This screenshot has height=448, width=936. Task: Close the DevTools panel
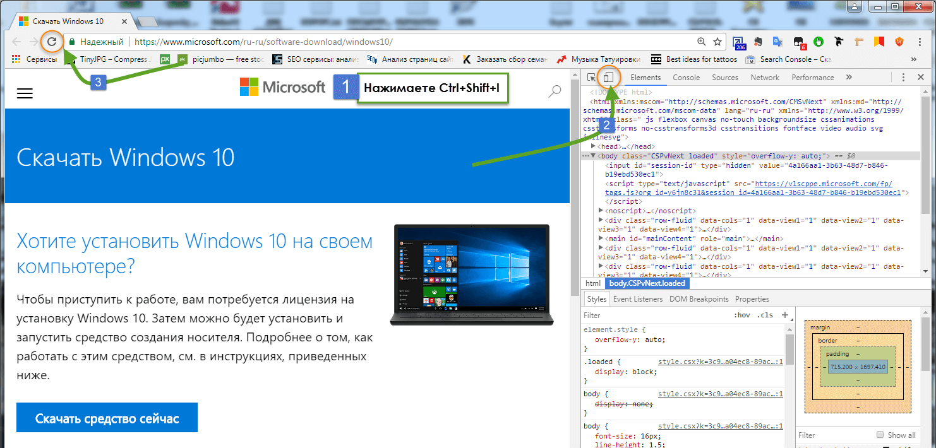click(921, 78)
